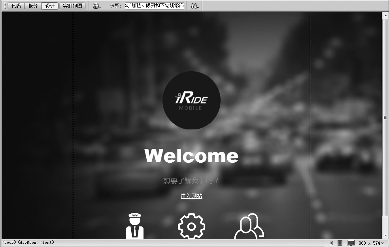This screenshot has height=247, width=389.
Task: Choose the tablet window size icon
Action: point(340,243)
